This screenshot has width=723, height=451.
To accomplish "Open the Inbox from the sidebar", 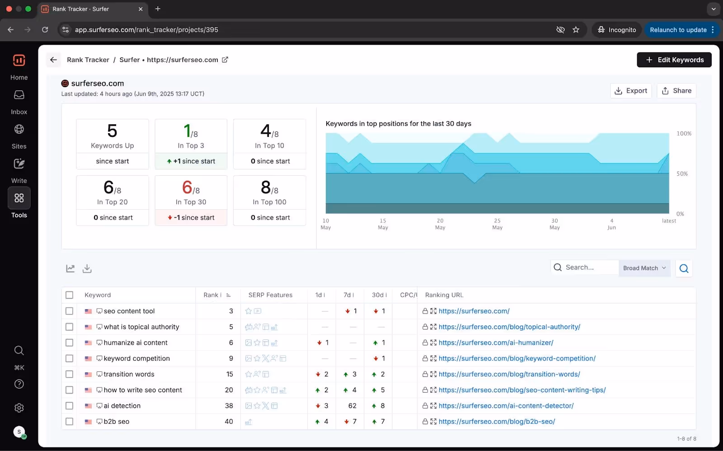I will pyautogui.click(x=19, y=102).
